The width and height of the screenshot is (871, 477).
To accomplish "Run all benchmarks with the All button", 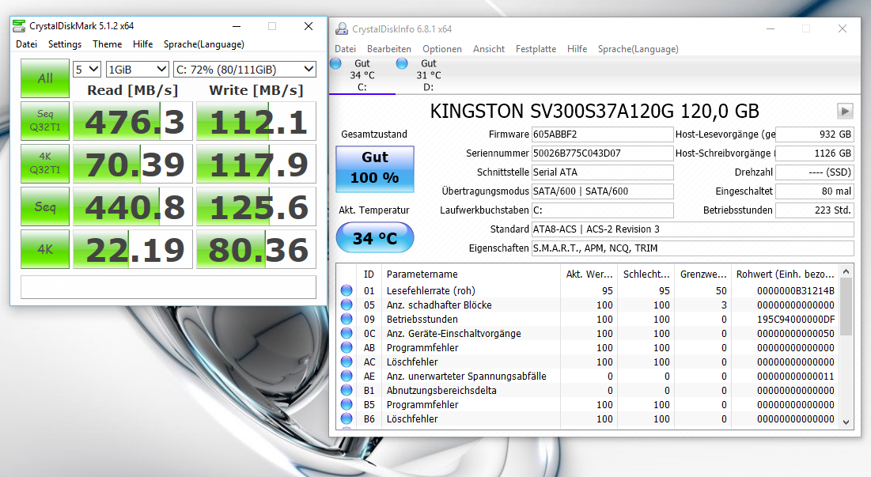I will [45, 78].
